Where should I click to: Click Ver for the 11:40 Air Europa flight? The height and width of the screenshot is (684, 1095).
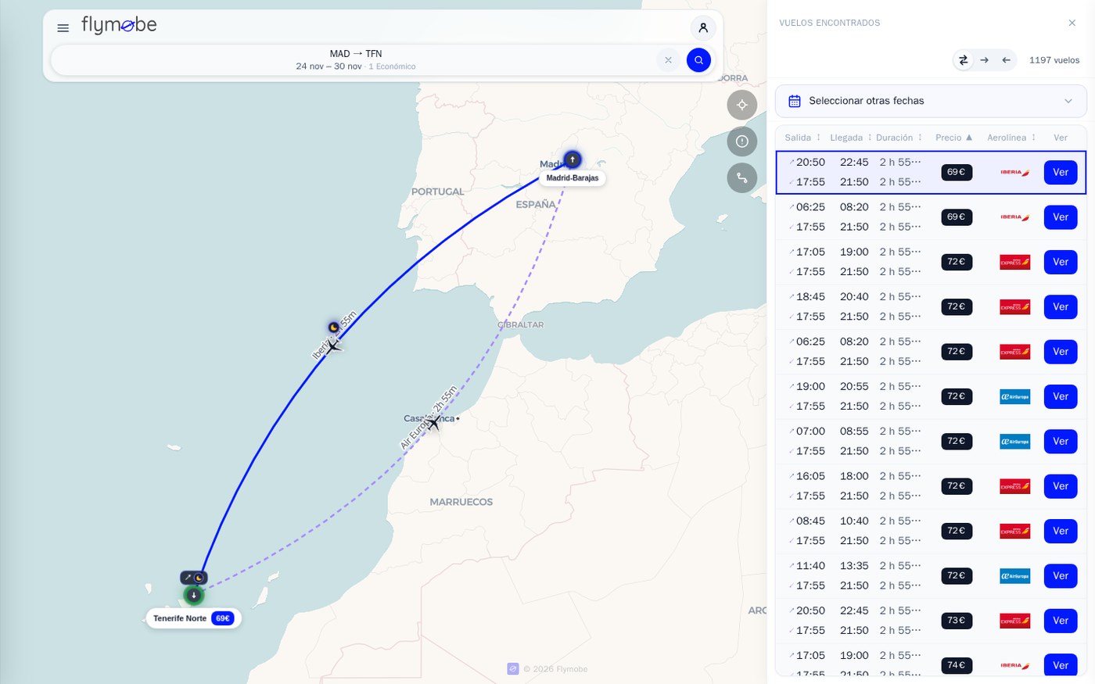point(1061,575)
